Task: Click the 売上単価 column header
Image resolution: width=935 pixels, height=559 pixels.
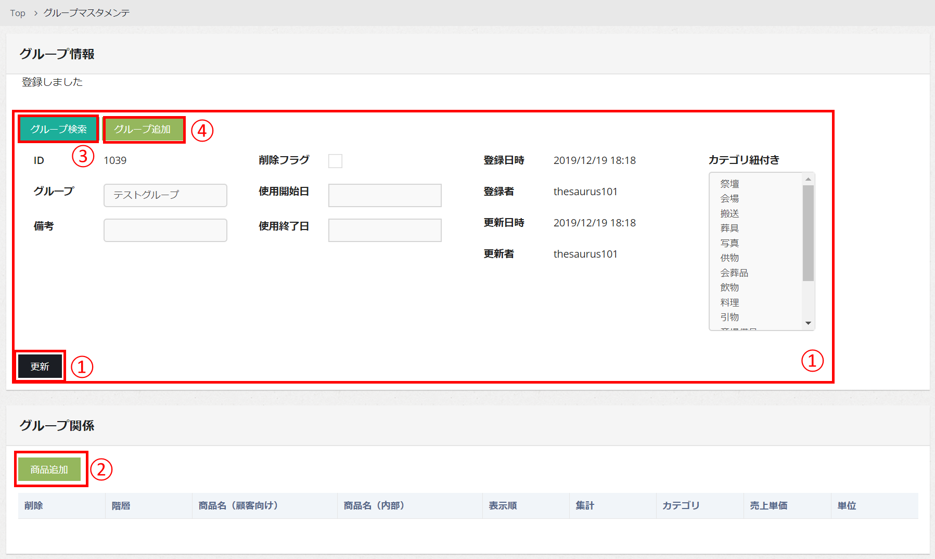Action: click(768, 505)
